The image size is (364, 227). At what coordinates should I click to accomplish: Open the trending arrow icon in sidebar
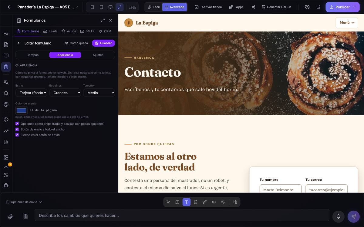pos(6,131)
